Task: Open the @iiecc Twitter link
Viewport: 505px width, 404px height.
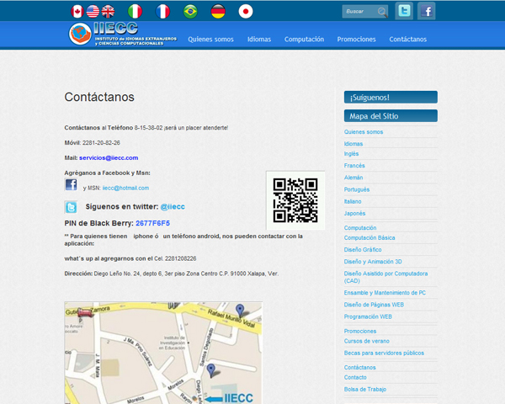Action: click(173, 206)
